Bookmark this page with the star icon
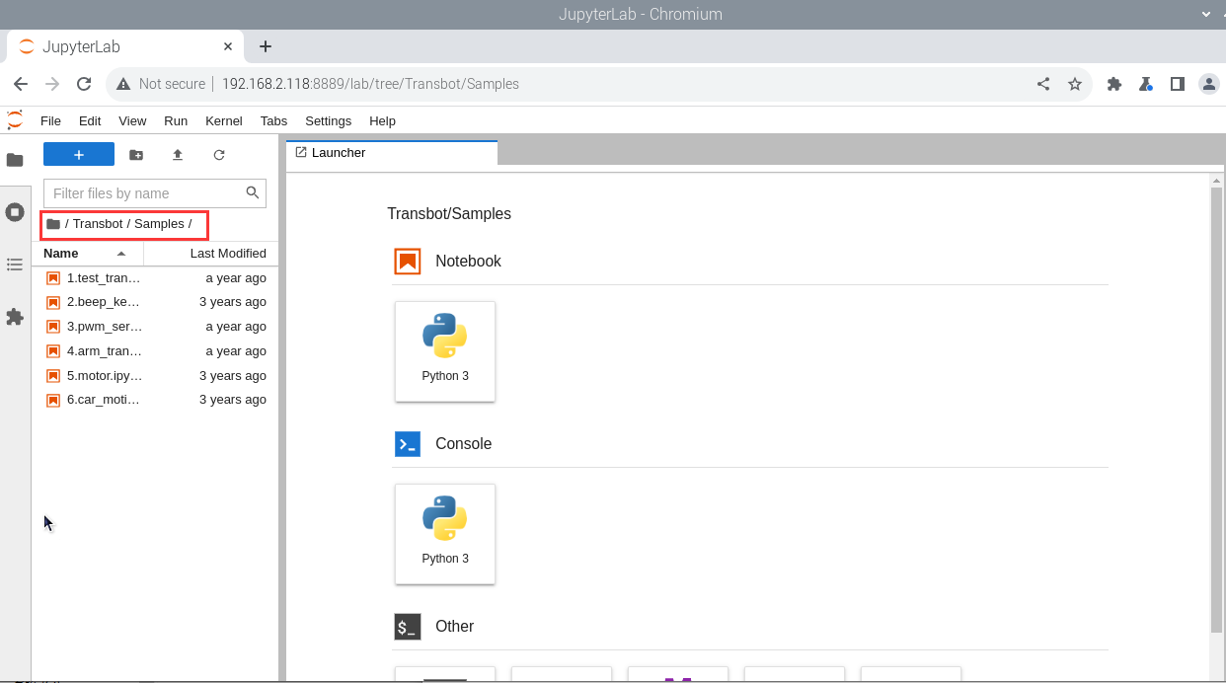The height and width of the screenshot is (683, 1226). [1075, 84]
